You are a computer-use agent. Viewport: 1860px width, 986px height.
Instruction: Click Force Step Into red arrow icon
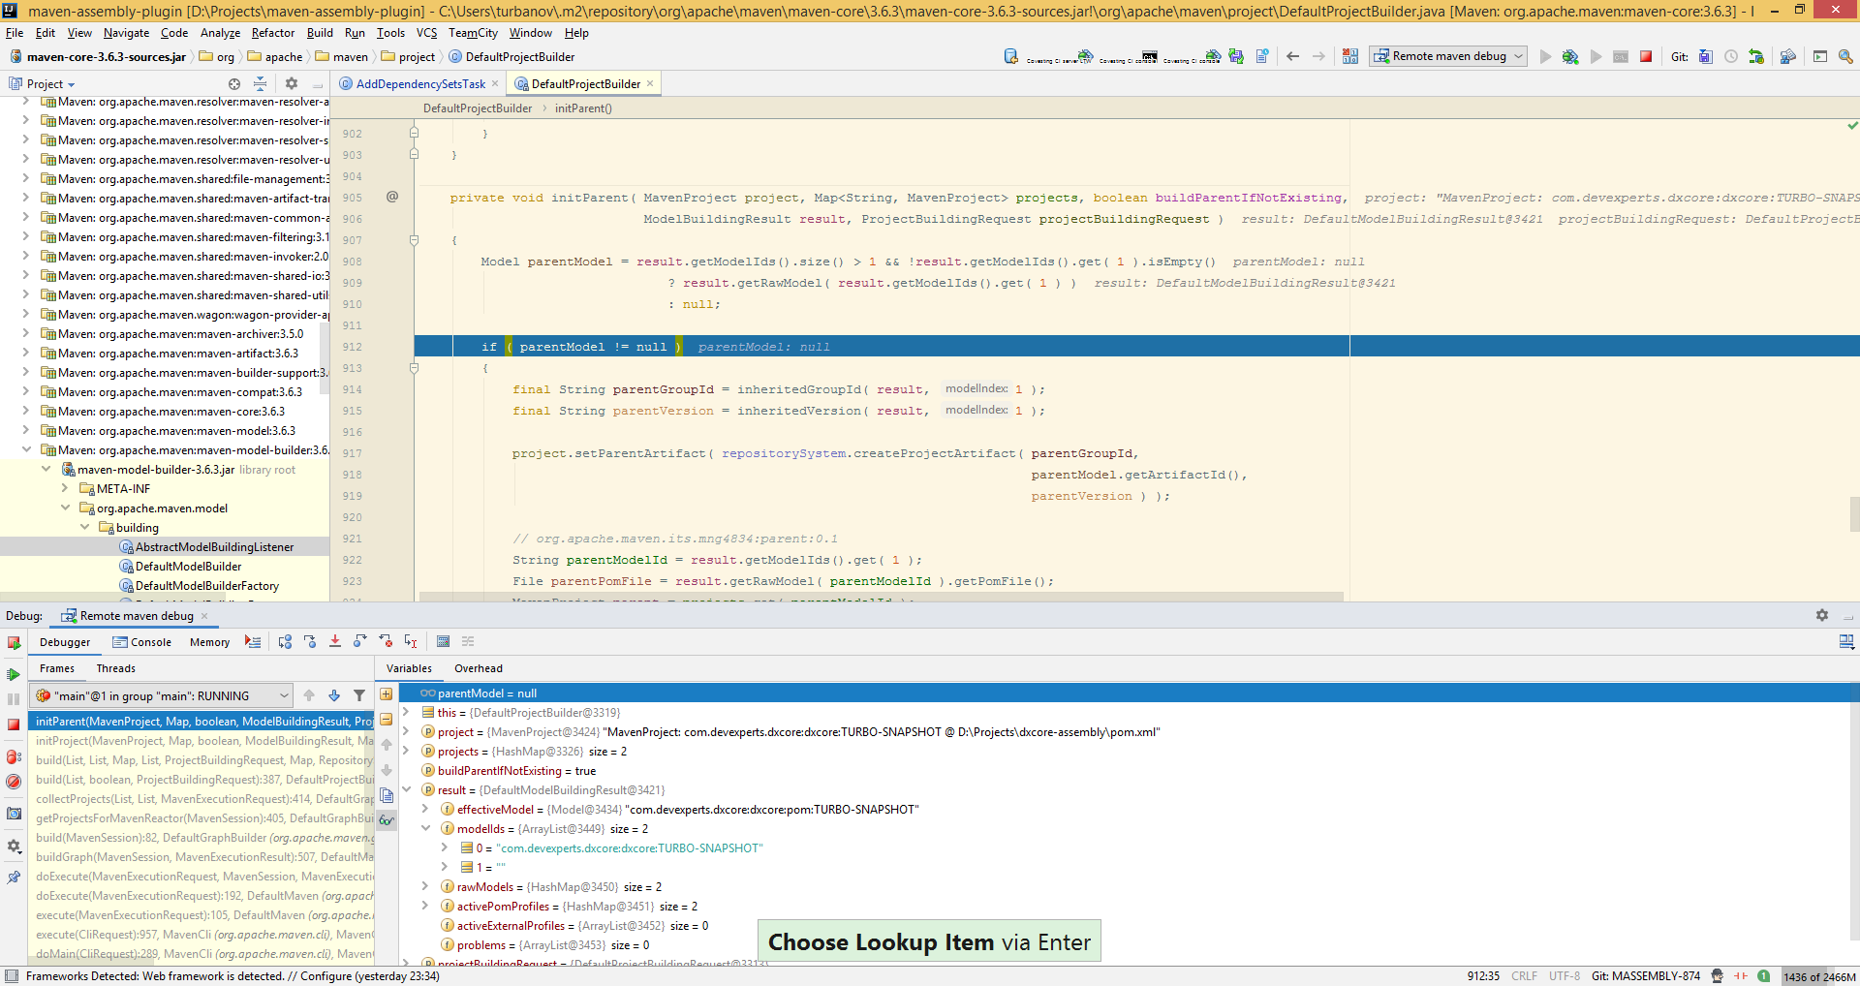pos(335,642)
